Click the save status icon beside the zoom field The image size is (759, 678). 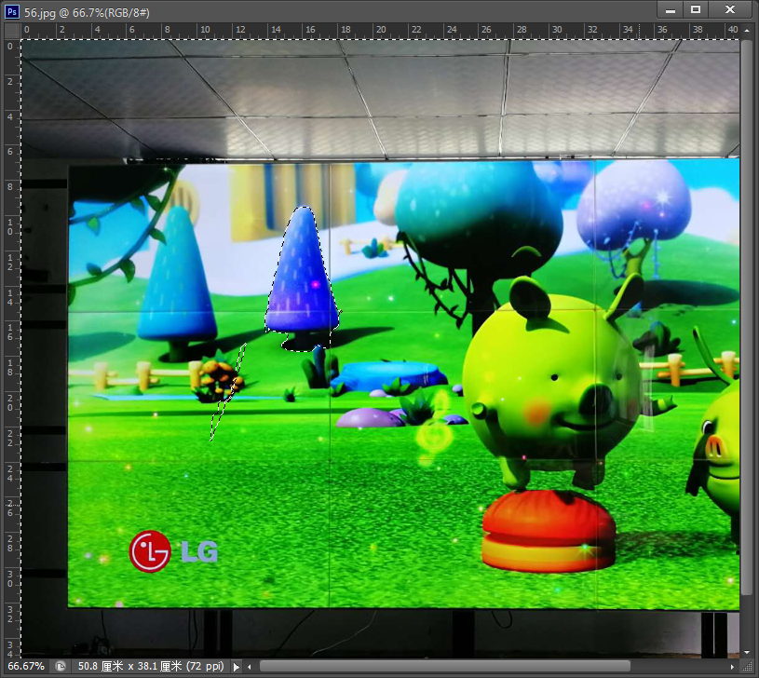[61, 666]
